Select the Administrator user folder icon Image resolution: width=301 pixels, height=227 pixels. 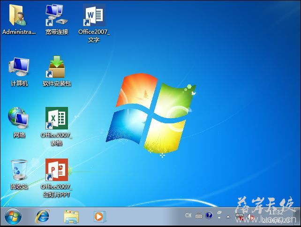(19, 19)
